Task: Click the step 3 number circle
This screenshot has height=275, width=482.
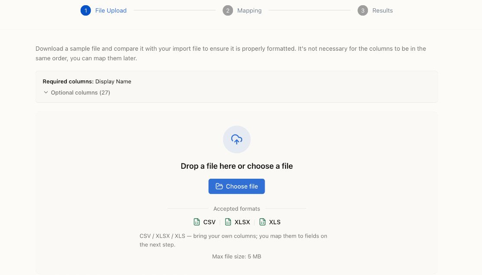Action: [x=363, y=10]
